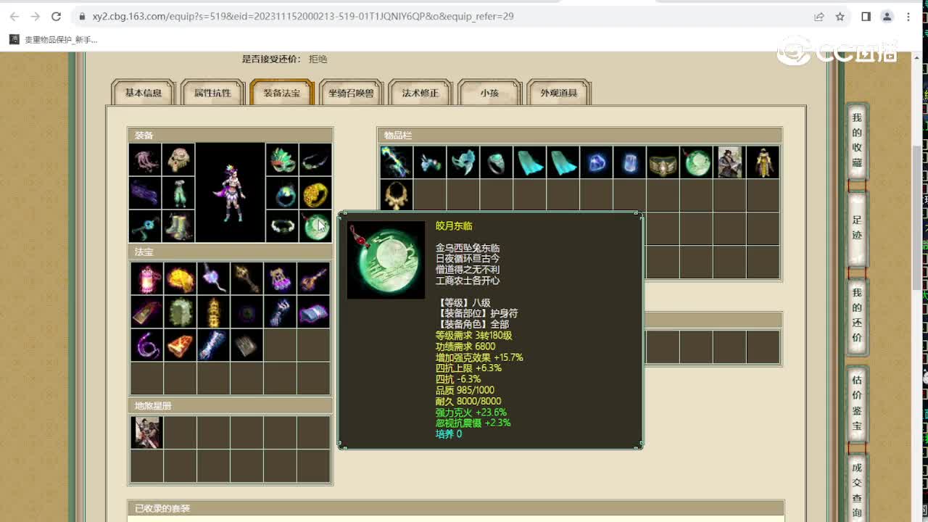The height and width of the screenshot is (522, 928).
Task: Open the 外观道具 tab
Action: coord(559,93)
